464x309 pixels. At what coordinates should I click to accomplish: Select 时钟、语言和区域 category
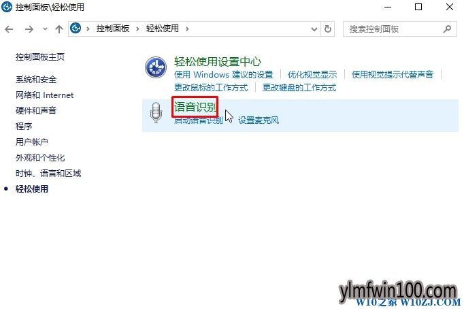[x=48, y=174]
